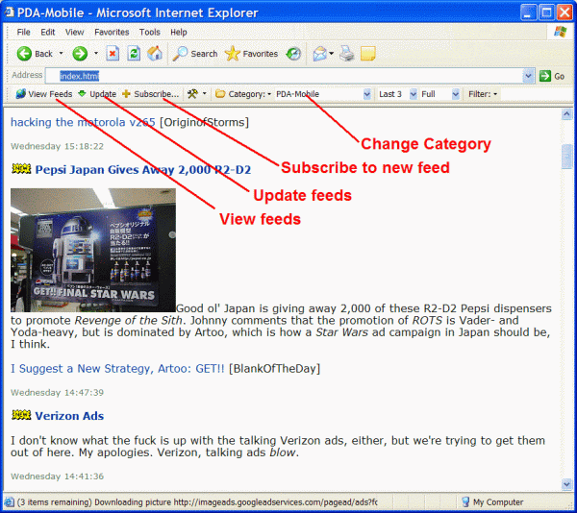
Task: Open the Last 3 items dropdown
Action: 414,94
